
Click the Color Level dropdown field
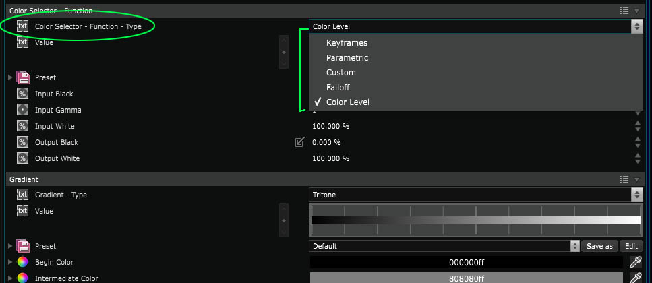(x=476, y=26)
